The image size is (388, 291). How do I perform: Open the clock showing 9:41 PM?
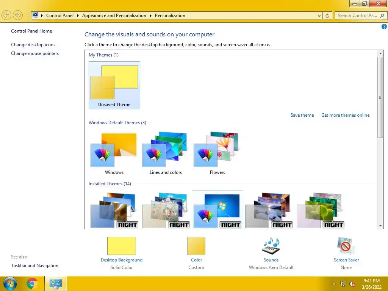pos(371,284)
